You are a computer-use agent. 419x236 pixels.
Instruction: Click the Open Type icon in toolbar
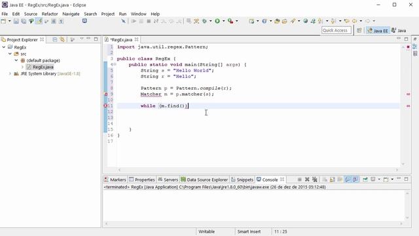pos(277,21)
